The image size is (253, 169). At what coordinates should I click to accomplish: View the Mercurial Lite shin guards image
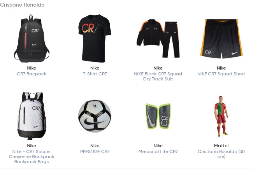pos(158,116)
